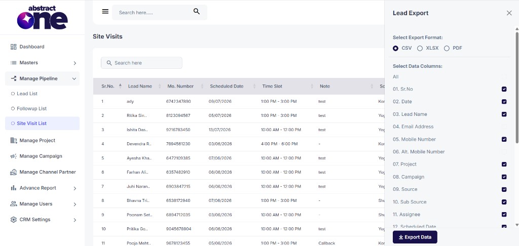Expand the Advance Report chevron

point(75,188)
